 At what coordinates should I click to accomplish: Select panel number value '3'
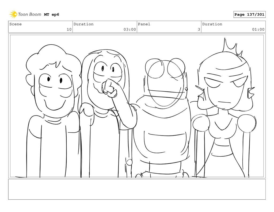pyautogui.click(x=199, y=29)
